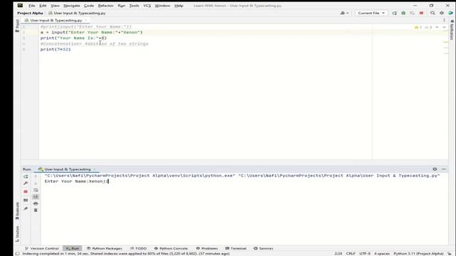Click Project Alpha in the breadcrumb bar
This screenshot has height=256, width=456.
coord(30,13)
